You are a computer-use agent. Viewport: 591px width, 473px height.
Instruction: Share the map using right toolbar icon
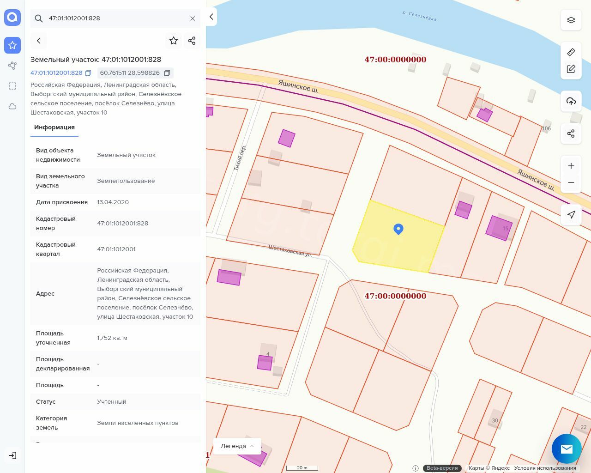571,133
